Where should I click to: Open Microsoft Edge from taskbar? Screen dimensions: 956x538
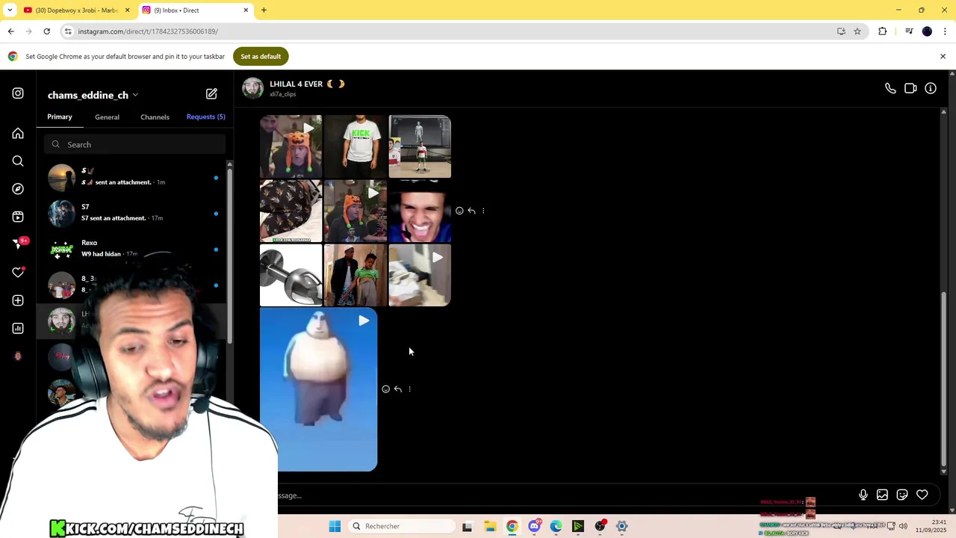coord(556,526)
